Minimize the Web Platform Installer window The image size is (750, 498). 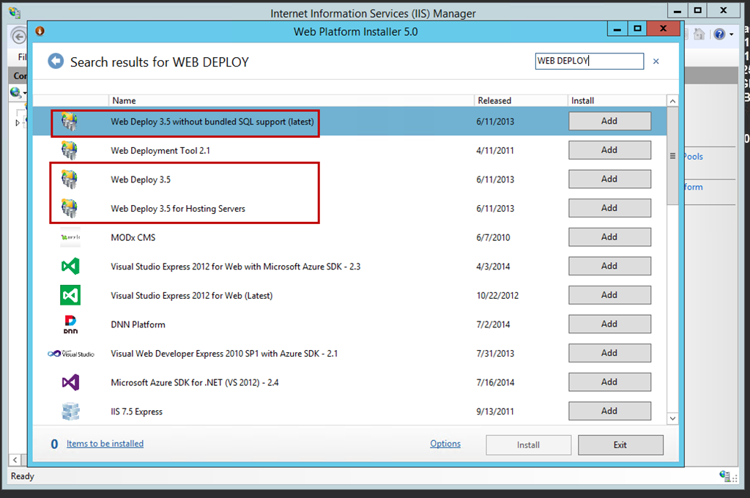617,29
